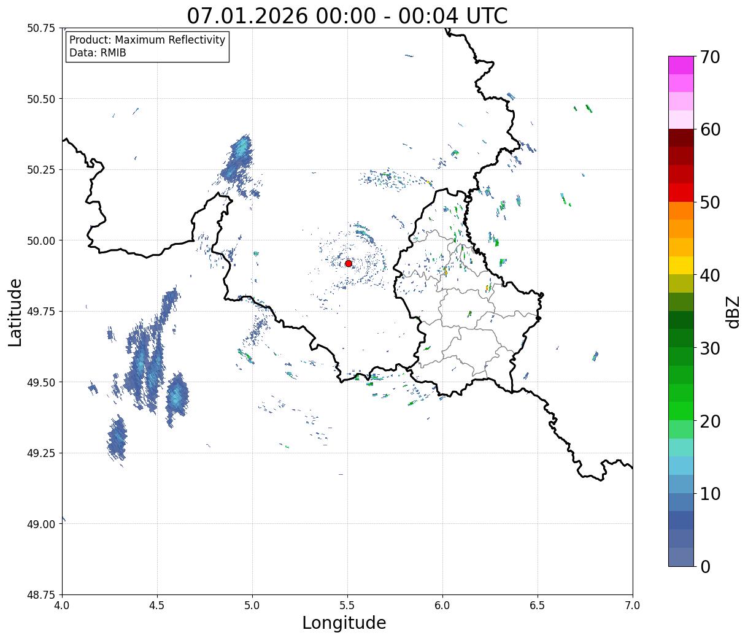Viewport: 748px width, 638px height.
Task: Click the longitude tick label 5.0
Action: tap(252, 605)
